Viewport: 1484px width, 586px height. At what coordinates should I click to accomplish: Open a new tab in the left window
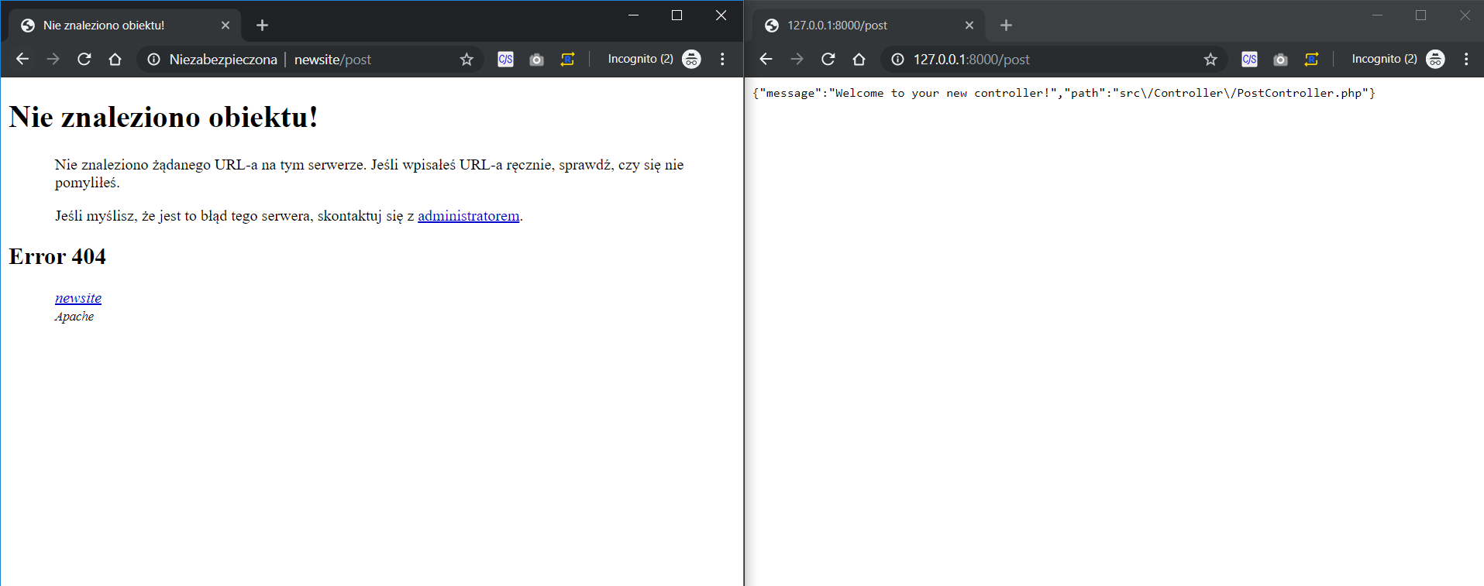(x=262, y=26)
